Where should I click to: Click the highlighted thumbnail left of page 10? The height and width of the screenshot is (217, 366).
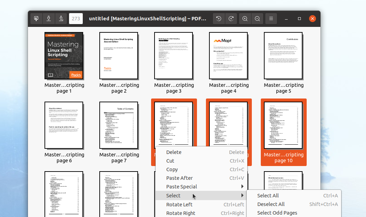click(x=228, y=124)
